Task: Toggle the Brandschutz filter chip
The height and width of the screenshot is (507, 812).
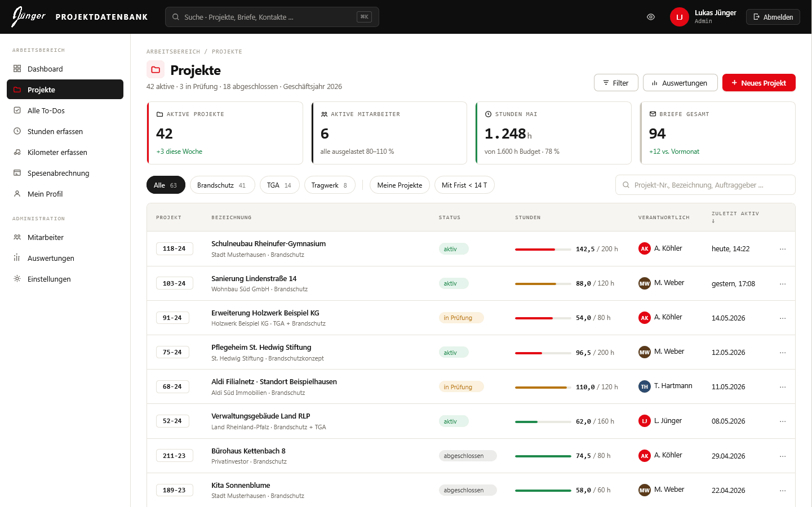Action: point(222,185)
